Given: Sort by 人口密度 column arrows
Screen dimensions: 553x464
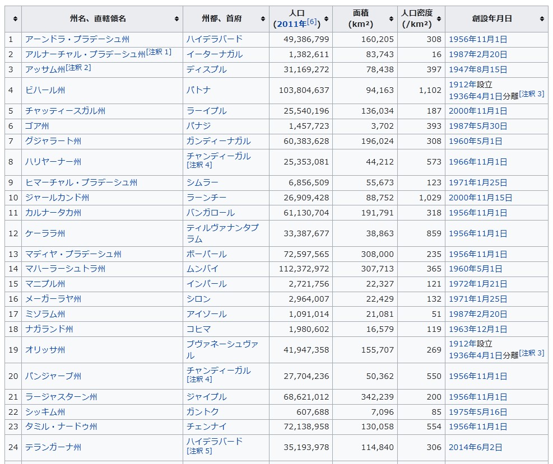Looking at the screenshot, I should point(439,19).
